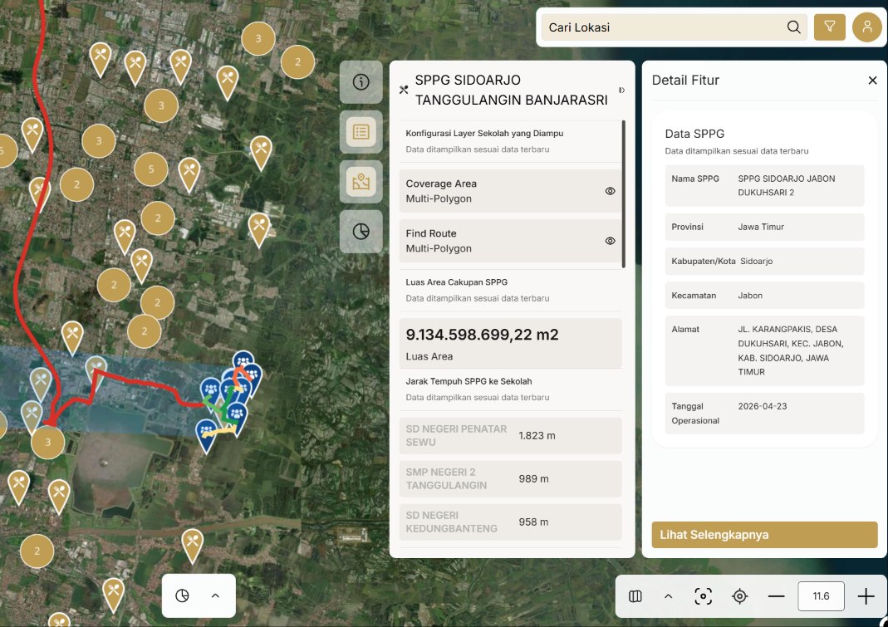Switch to the list panel tab icon

pyautogui.click(x=361, y=132)
